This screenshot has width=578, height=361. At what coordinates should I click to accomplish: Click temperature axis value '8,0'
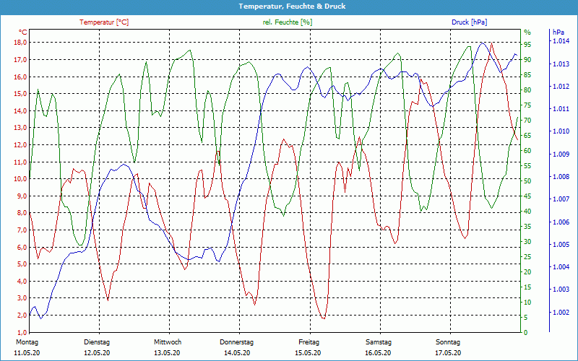22,213
